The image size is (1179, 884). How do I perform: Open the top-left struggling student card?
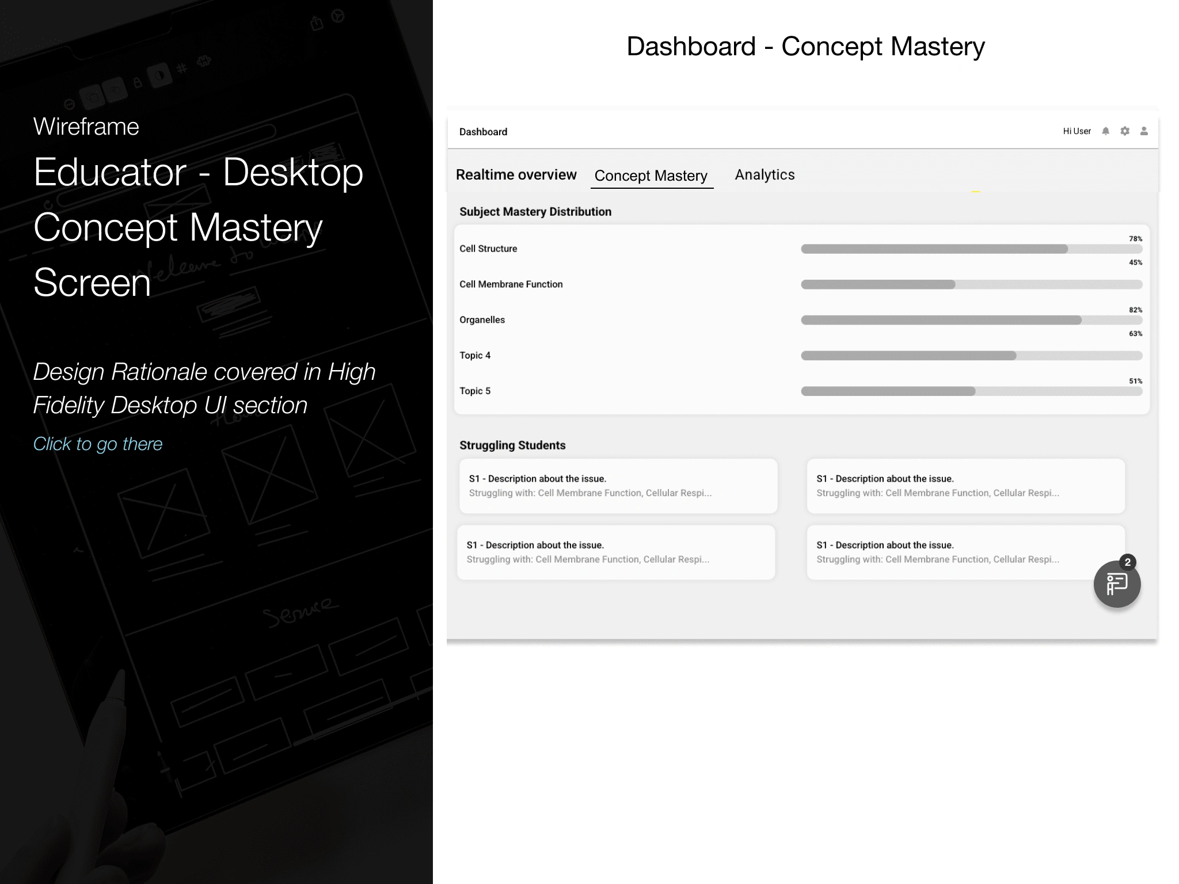[618, 486]
